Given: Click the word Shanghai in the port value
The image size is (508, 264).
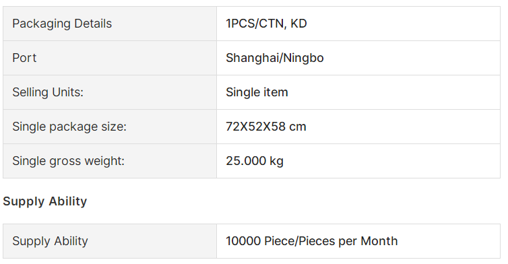Looking at the screenshot, I should click(252, 59).
